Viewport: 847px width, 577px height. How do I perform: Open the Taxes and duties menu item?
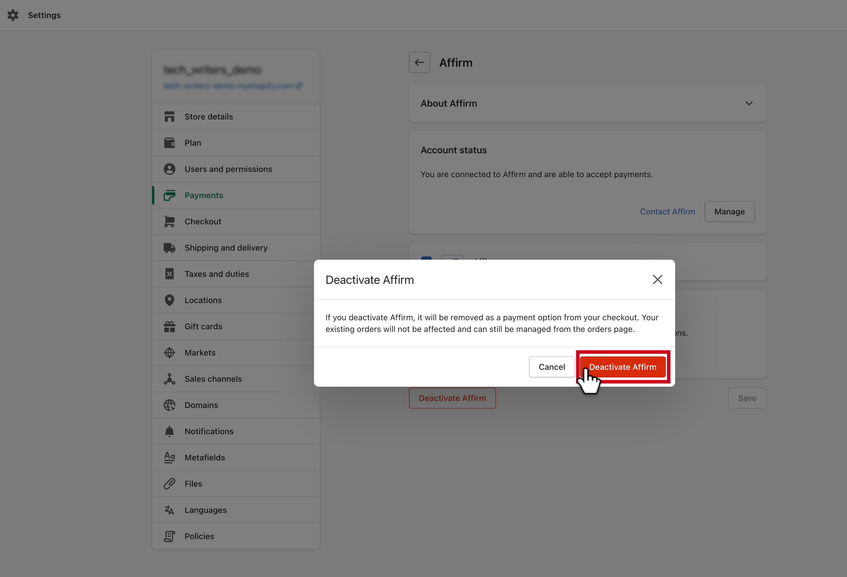click(216, 274)
